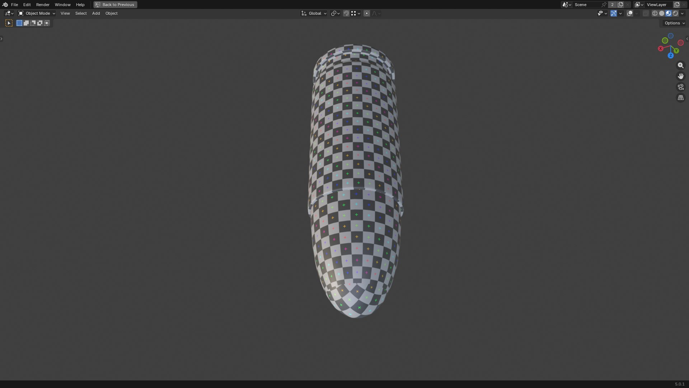Screen dimensions: 689x388
Task: Set selection mode to Extend
Action: (26, 23)
